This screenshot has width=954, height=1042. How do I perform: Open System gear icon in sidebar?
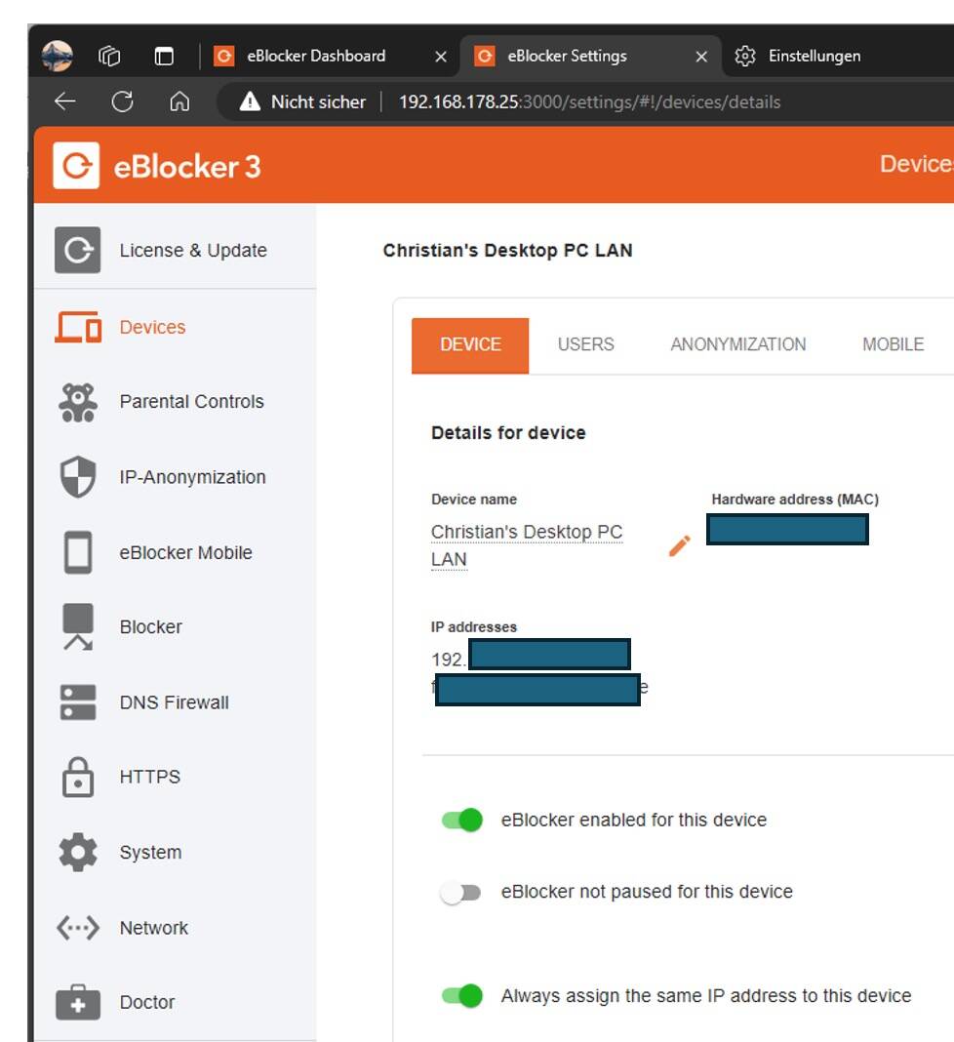click(78, 852)
